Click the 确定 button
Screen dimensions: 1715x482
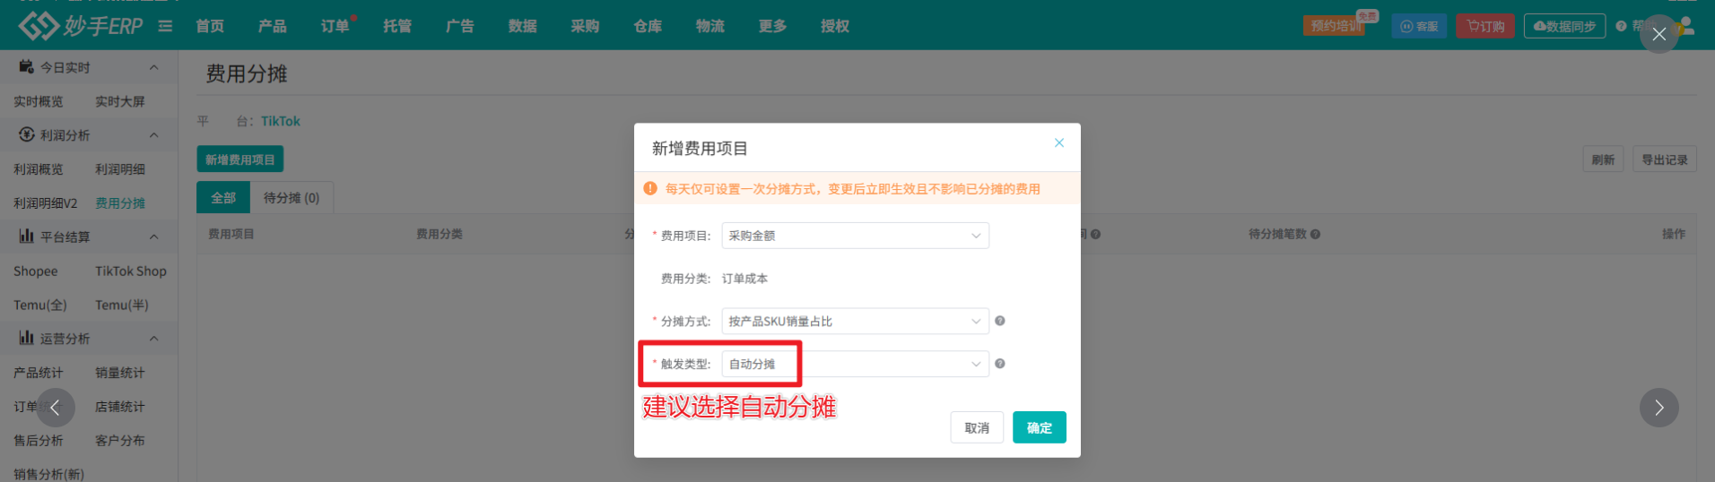1039,427
